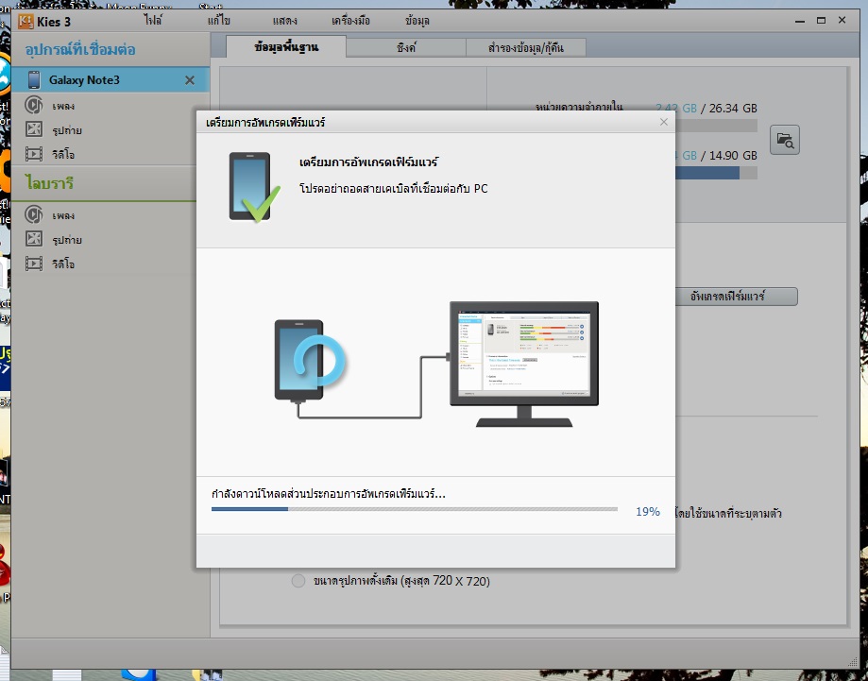
Task: Open the เครื่องมือ menu
Action: click(x=350, y=21)
